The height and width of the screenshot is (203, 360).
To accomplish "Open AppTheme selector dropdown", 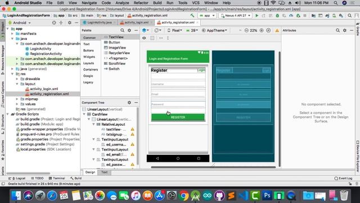I will (x=214, y=30).
